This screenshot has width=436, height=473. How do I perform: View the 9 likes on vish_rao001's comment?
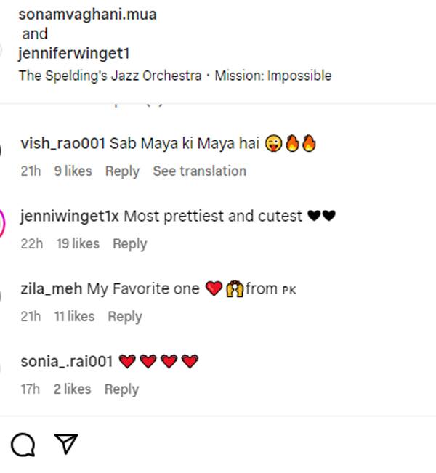(x=73, y=171)
